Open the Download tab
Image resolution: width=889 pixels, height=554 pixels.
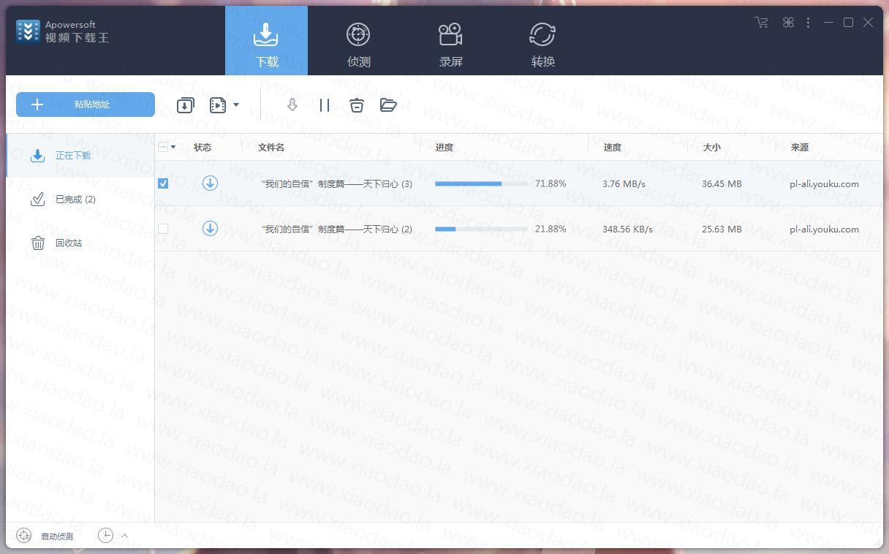pos(266,40)
